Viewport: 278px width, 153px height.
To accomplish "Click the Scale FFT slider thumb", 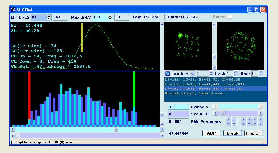I will coord(223,113).
